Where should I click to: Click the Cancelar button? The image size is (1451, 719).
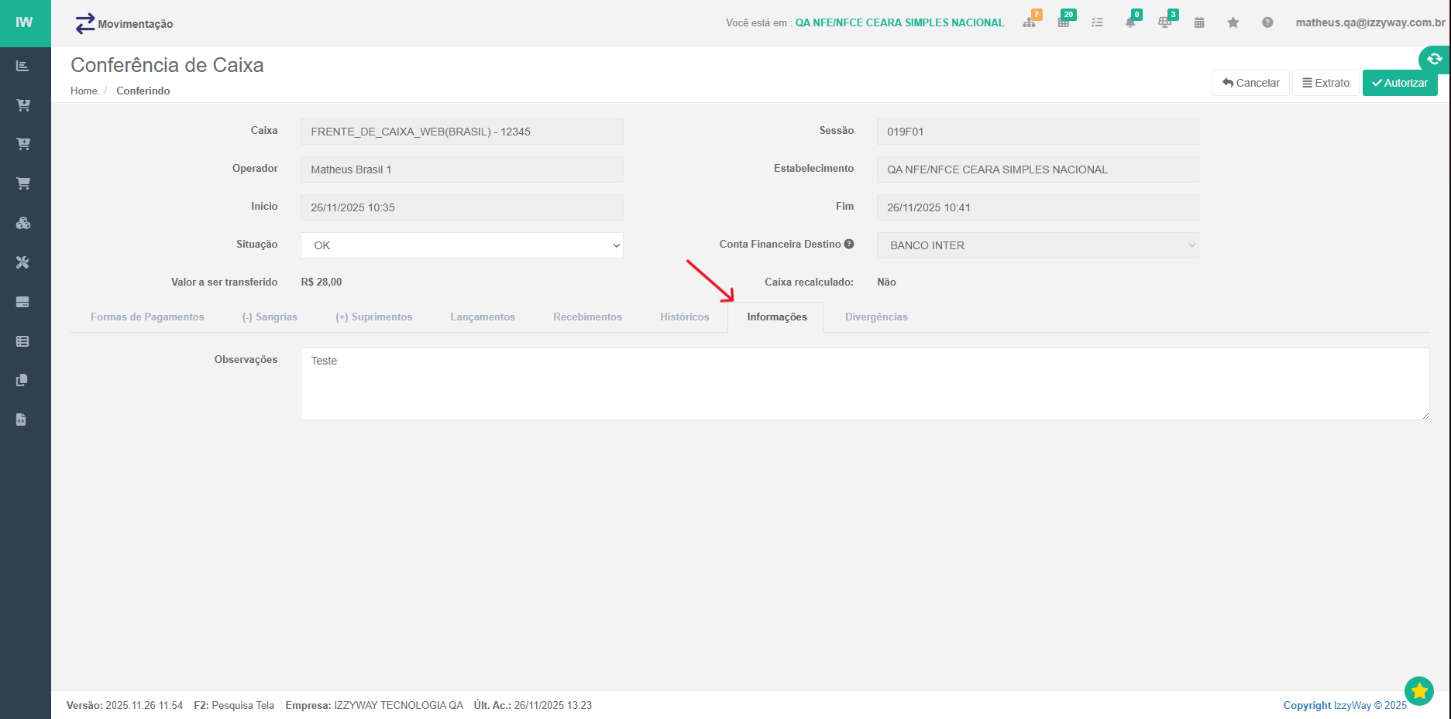(1250, 83)
